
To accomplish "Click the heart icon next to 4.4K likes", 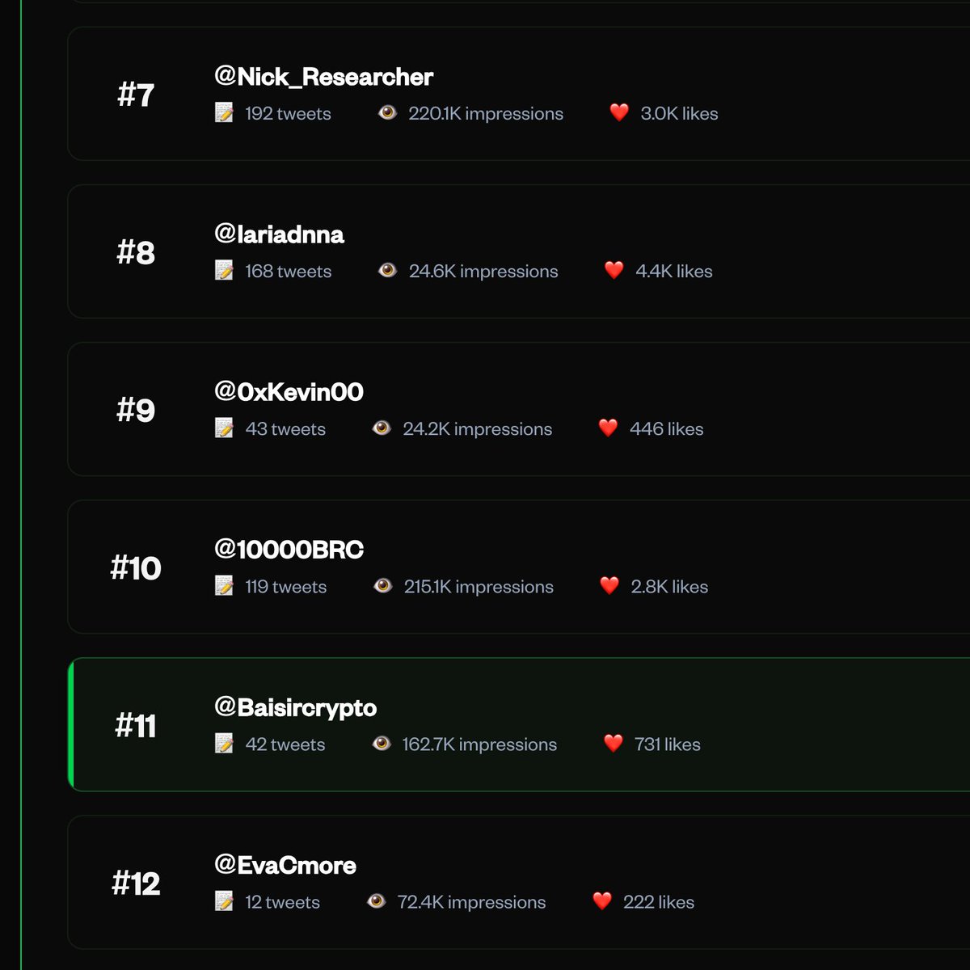I will pyautogui.click(x=614, y=271).
